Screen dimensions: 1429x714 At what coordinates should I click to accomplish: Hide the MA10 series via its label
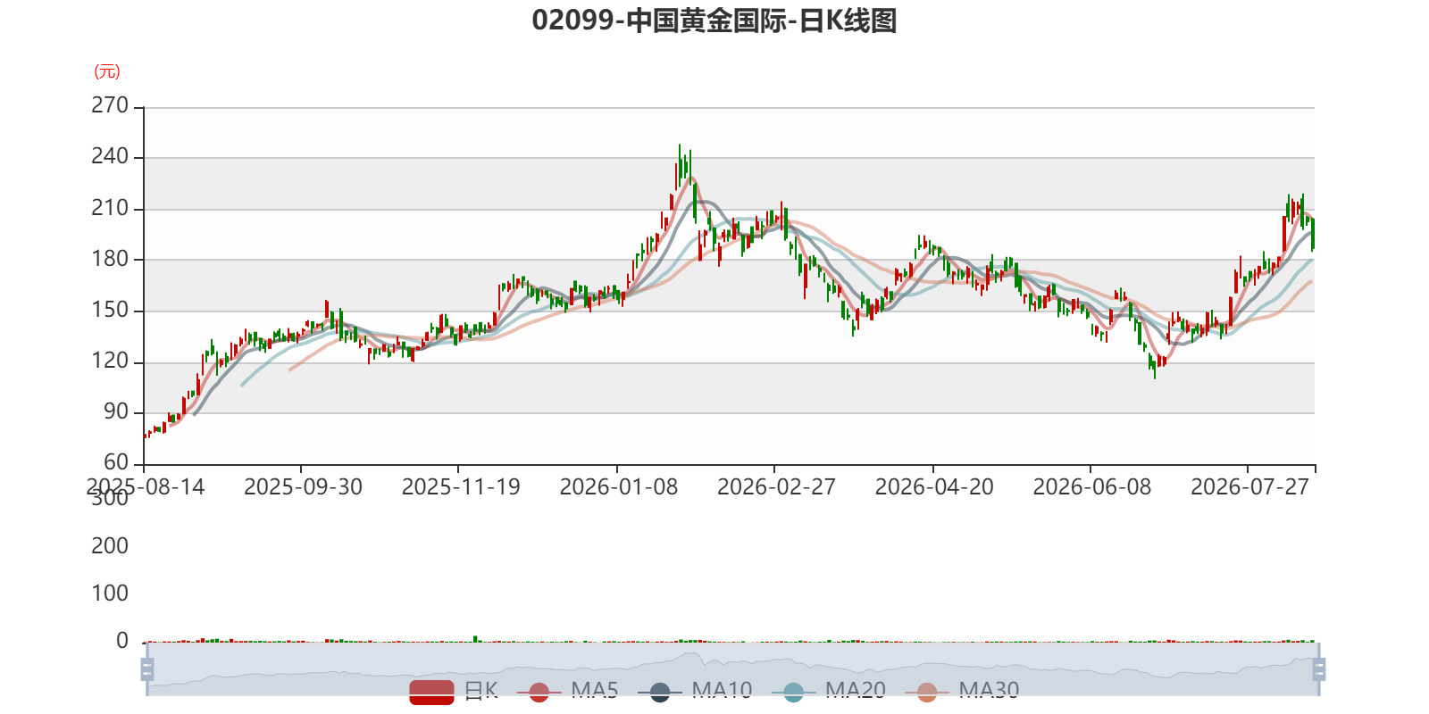(722, 690)
